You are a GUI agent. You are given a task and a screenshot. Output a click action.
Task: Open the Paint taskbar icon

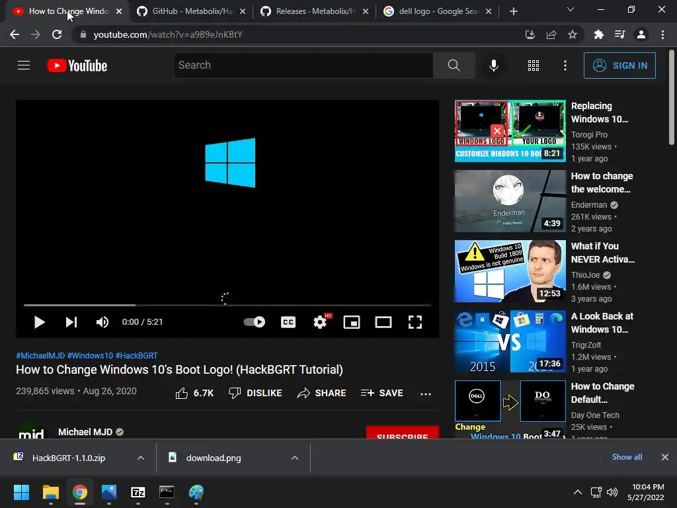(196, 492)
